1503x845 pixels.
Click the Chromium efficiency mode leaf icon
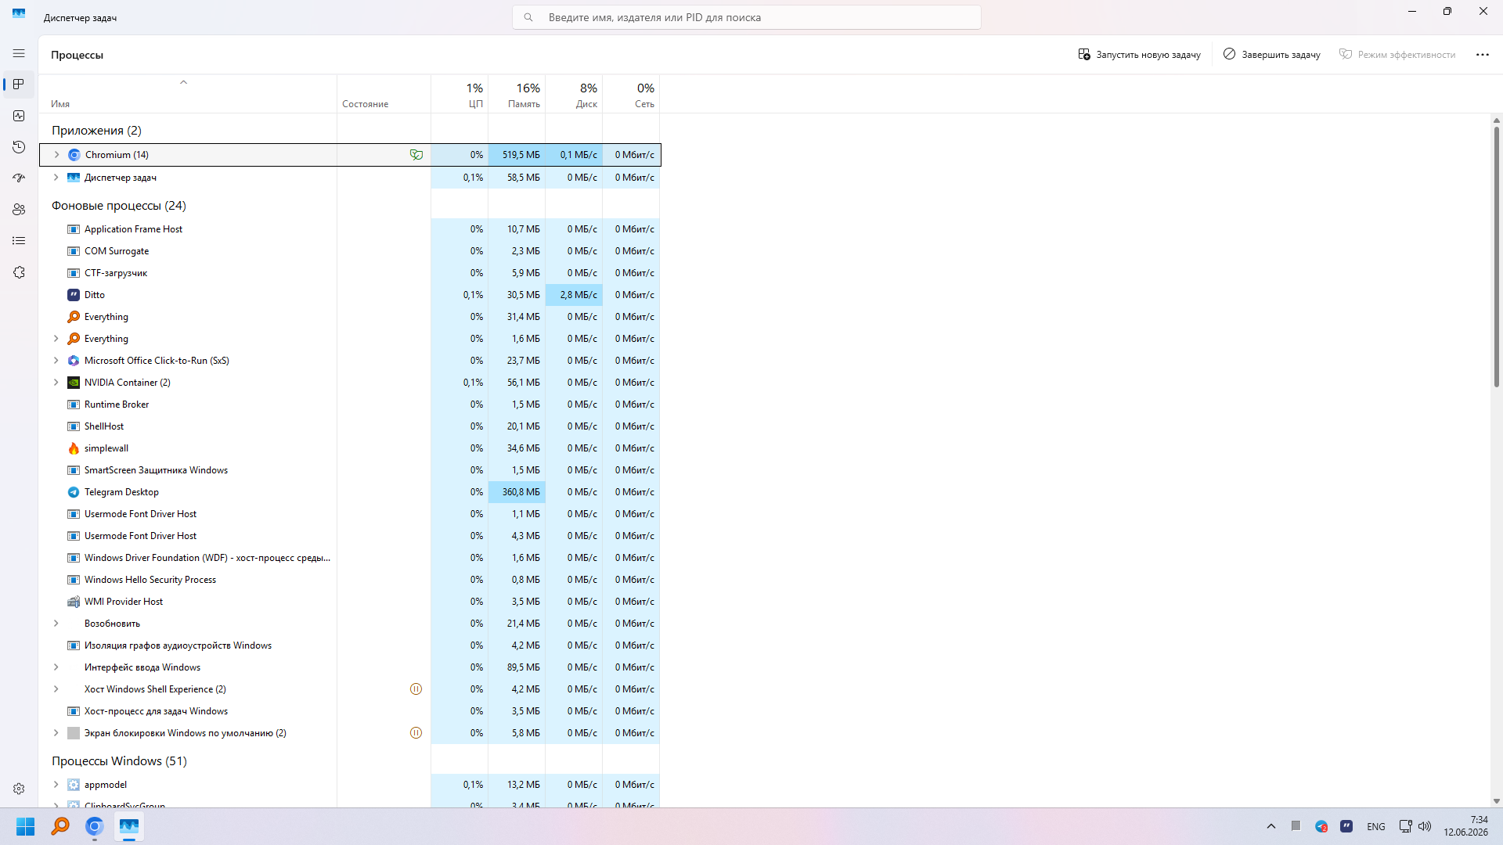[416, 155]
